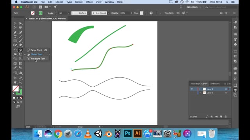Select the Pen tool
Viewport: 250px width, 140px height.
pyautogui.click(x=15, y=32)
